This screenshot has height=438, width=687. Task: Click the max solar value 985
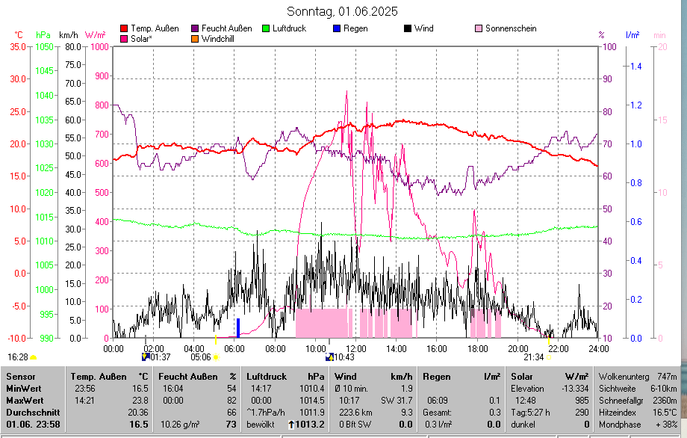tap(582, 401)
